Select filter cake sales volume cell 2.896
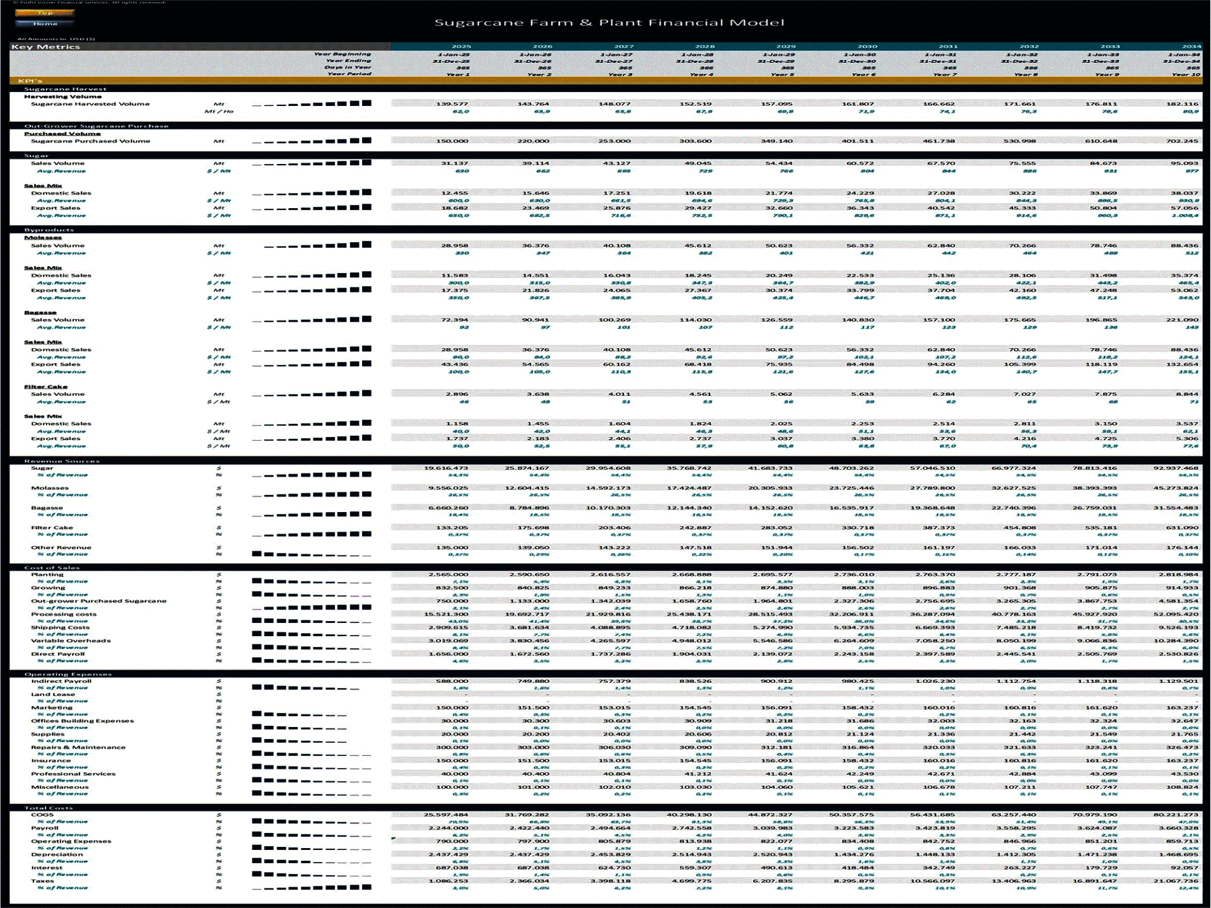Image resolution: width=1211 pixels, height=908 pixels. click(x=457, y=394)
